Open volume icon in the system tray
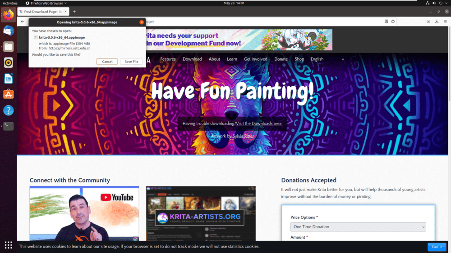This screenshot has height=253, width=451. tap(434, 3)
